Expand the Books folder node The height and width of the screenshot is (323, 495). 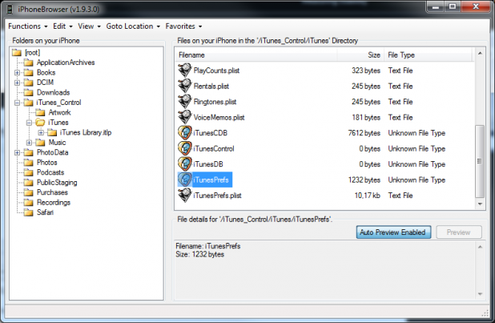point(17,72)
